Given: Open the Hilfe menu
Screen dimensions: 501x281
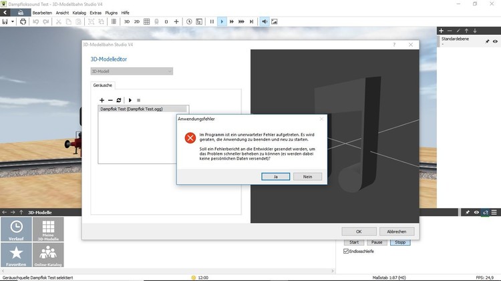Looking at the screenshot, I should pos(126,13).
